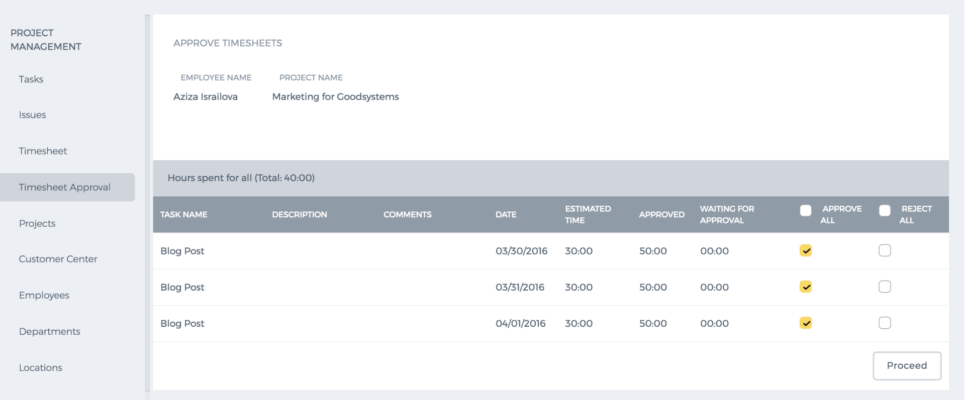Image resolution: width=965 pixels, height=400 pixels.
Task: Uncheck approve box for 04/01/2016 Blog Post
Action: (806, 323)
